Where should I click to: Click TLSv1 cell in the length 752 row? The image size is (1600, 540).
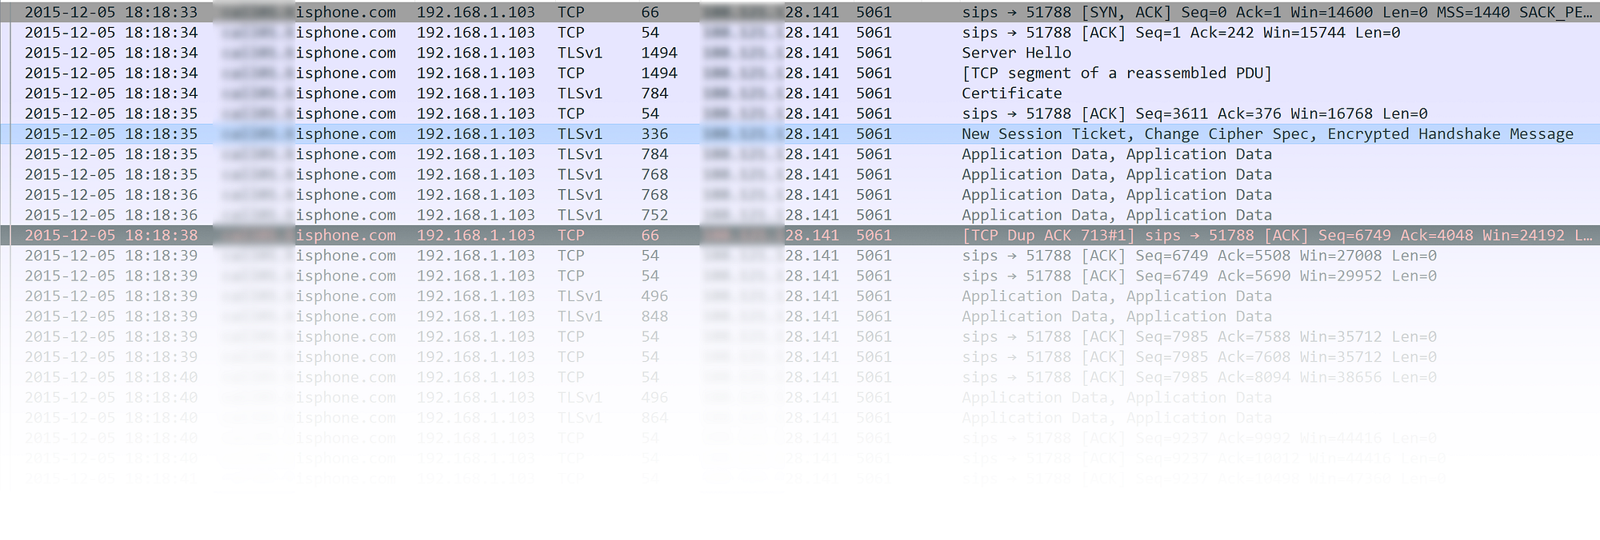pyautogui.click(x=580, y=215)
